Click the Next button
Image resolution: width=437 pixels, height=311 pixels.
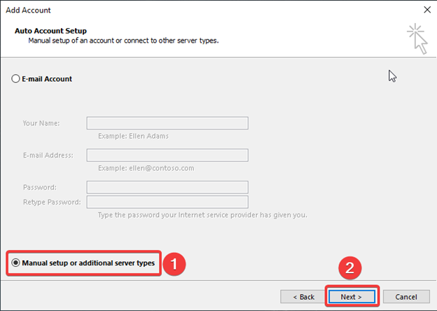tap(352, 297)
